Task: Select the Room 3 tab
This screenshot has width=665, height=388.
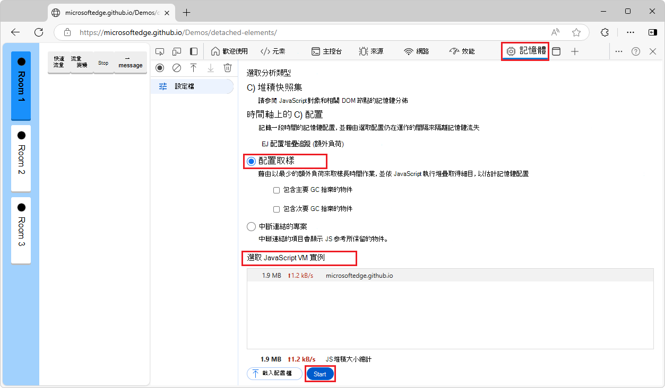Action: pos(21,230)
